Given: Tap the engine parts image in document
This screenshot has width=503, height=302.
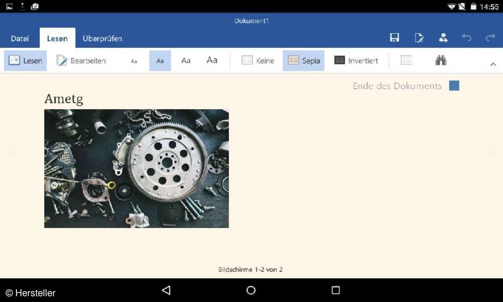Looking at the screenshot, I should [x=136, y=168].
